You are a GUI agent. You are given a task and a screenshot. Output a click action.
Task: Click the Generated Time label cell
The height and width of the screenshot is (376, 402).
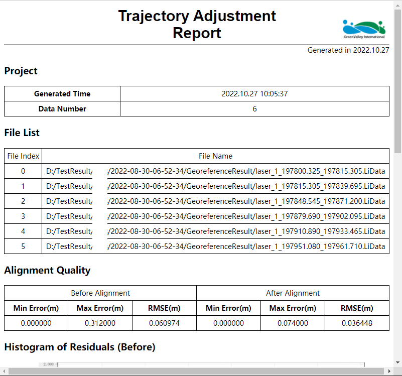point(62,93)
